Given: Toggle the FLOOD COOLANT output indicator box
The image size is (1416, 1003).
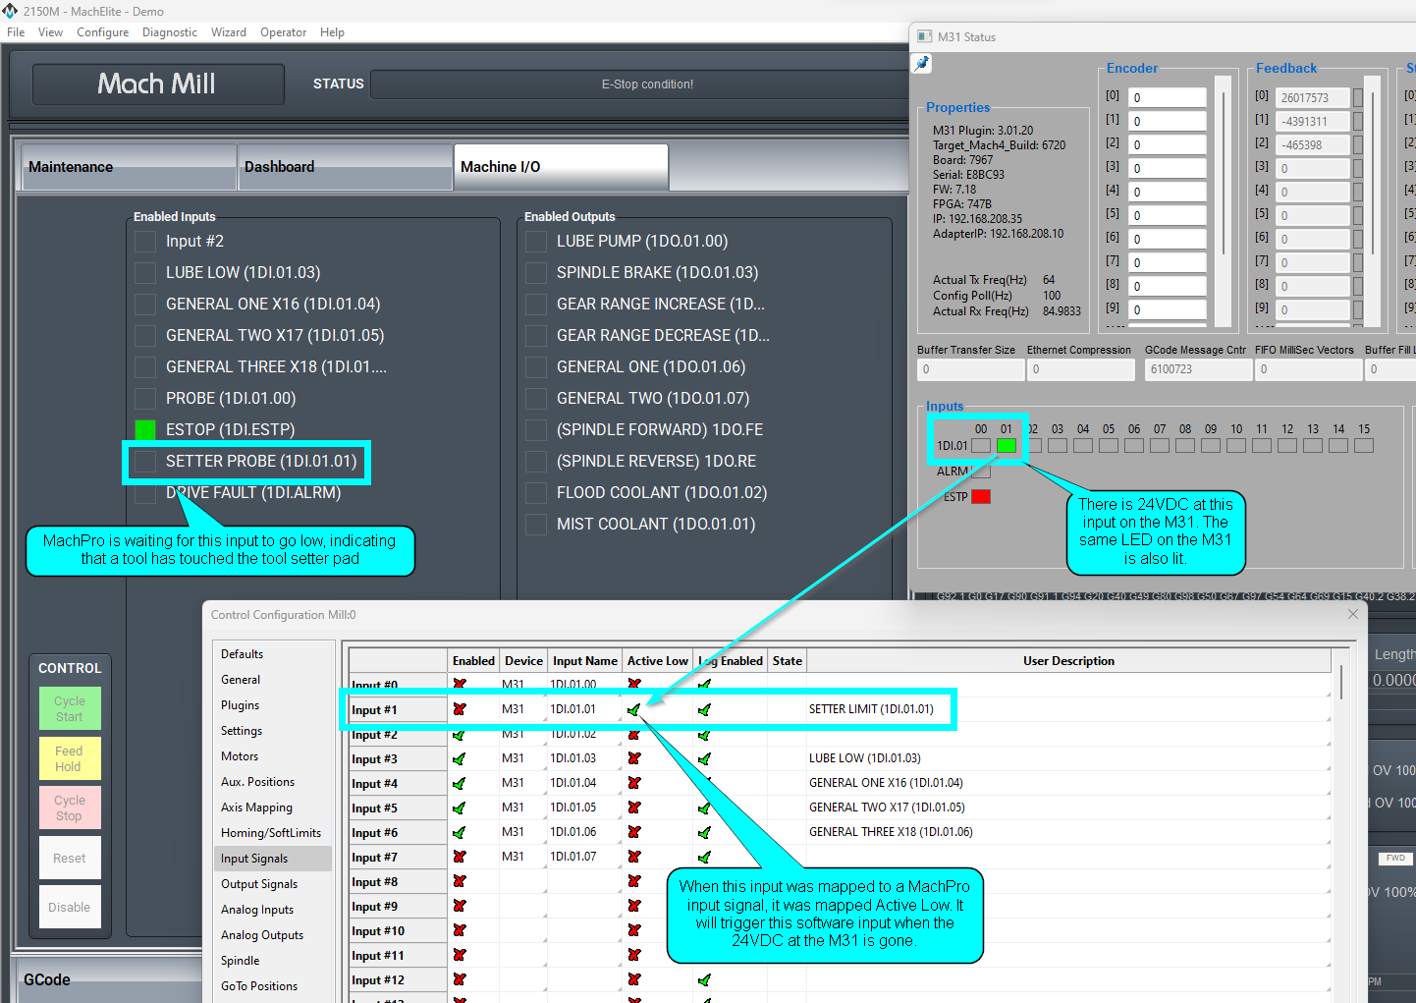Looking at the screenshot, I should (x=536, y=493).
